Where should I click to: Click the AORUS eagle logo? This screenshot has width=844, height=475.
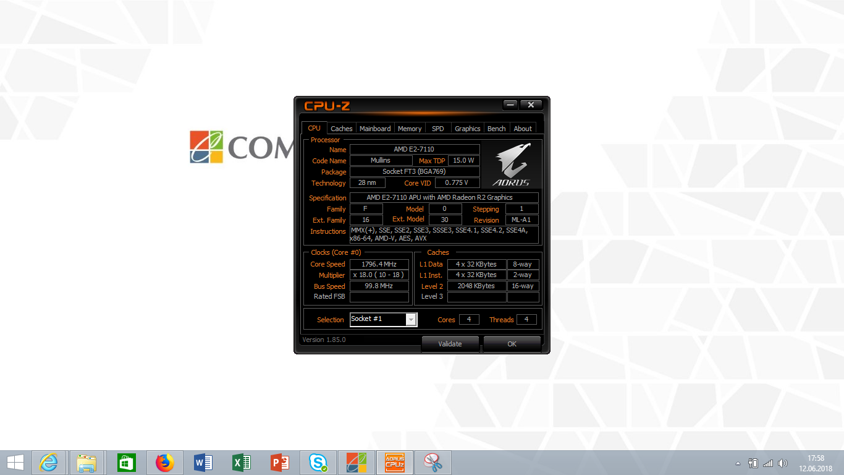511,165
